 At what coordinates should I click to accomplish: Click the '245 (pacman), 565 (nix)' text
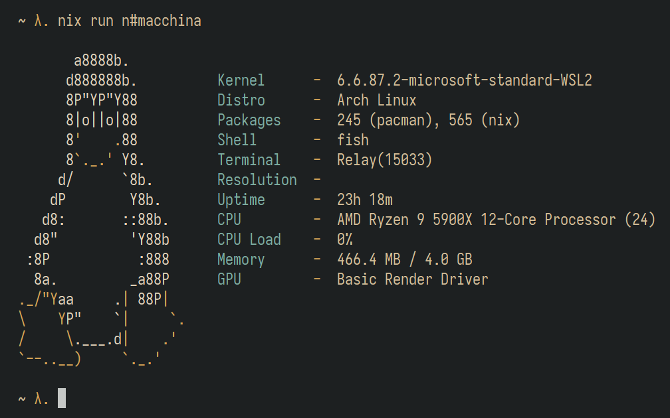[428, 120]
